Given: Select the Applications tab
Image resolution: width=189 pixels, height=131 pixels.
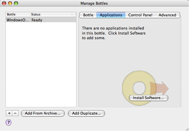Looking at the screenshot, I should pos(111,15).
